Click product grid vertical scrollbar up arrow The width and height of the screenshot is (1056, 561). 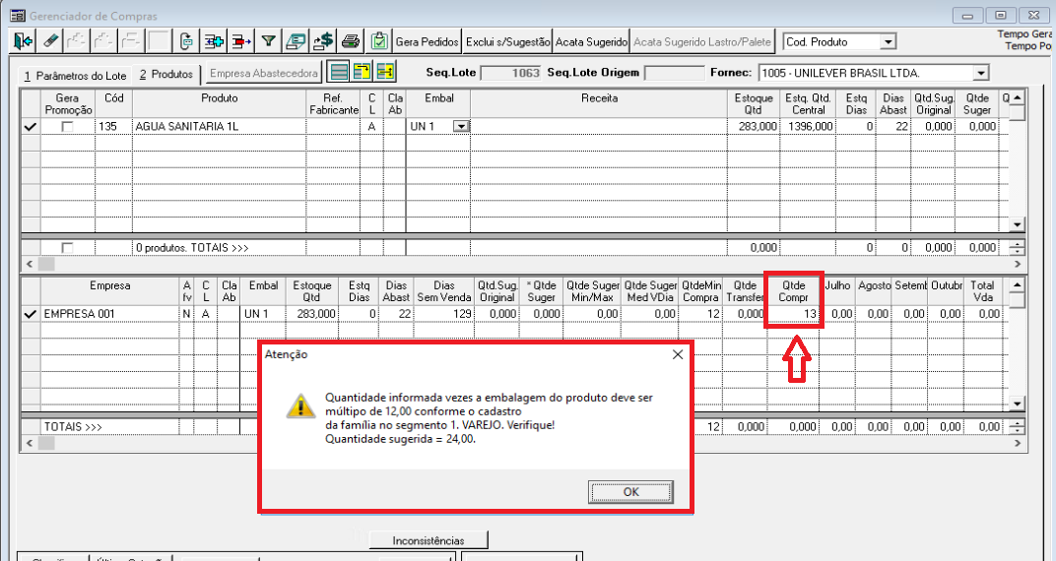coord(1017,96)
